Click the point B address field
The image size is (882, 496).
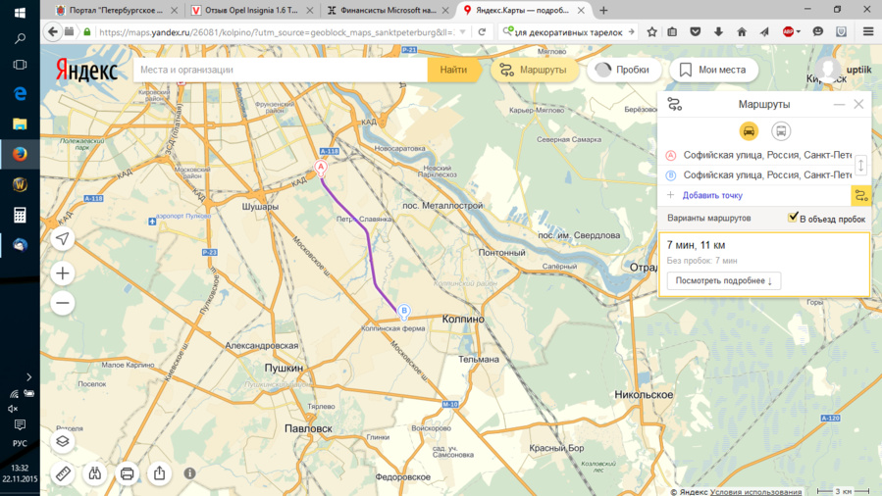pyautogui.click(x=766, y=175)
